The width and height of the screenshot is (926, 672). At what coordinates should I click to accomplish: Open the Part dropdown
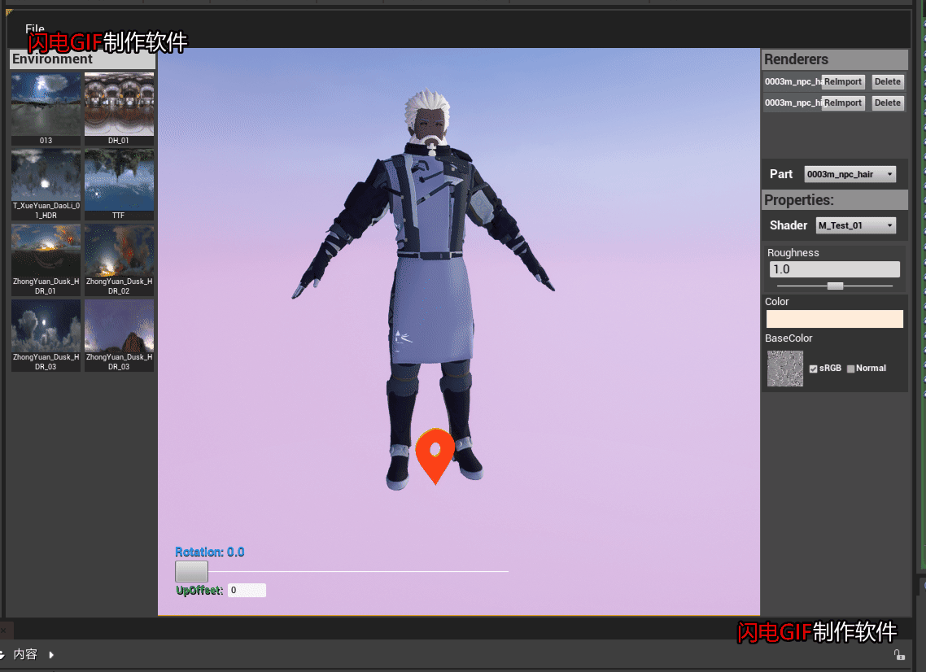[850, 174]
